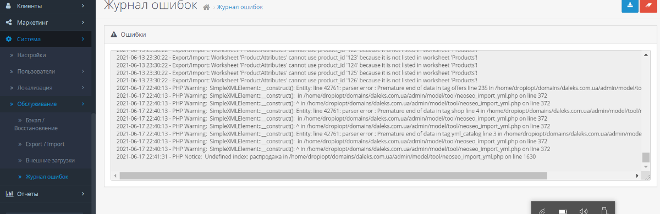Collapse the Обслуживание submenu arrow

pyautogui.click(x=82, y=104)
